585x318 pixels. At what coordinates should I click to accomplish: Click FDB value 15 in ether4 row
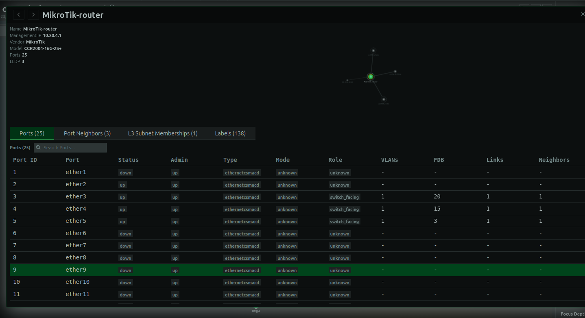click(x=437, y=209)
